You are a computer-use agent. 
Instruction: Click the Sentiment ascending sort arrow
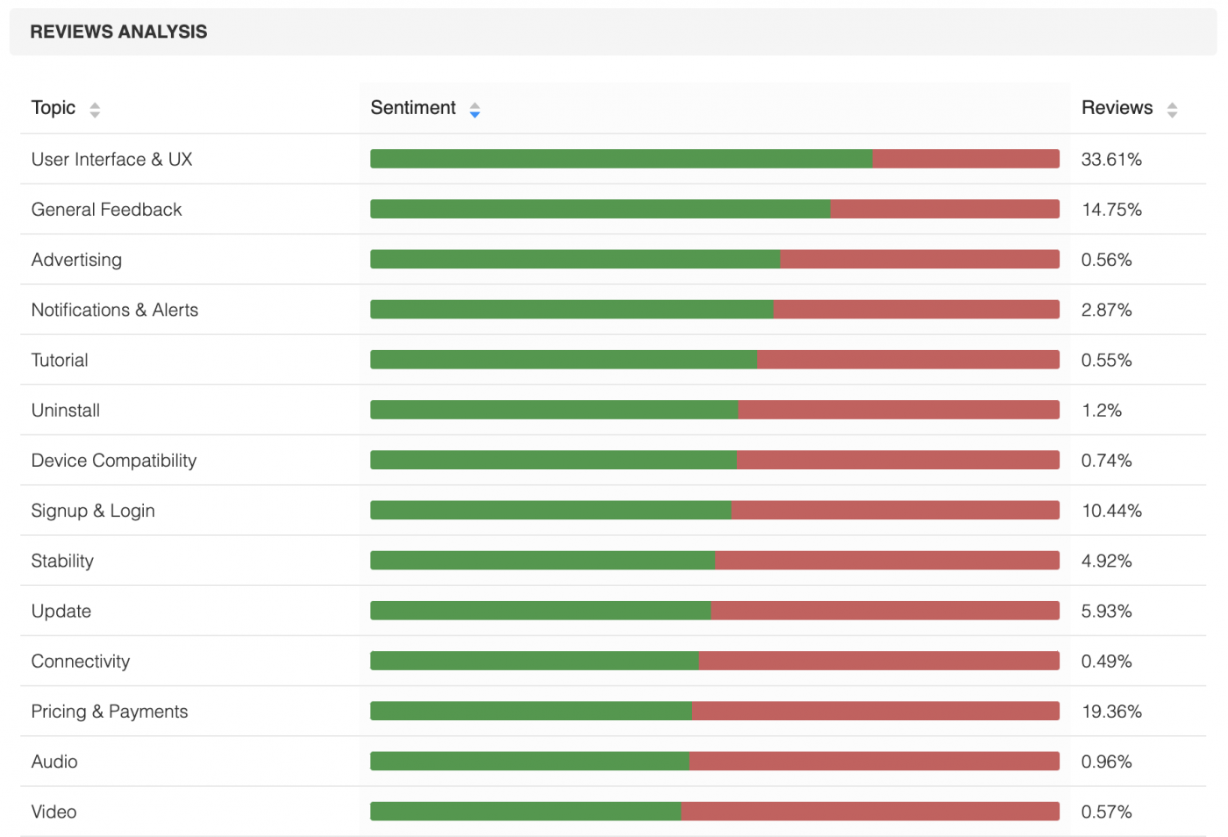coord(475,105)
